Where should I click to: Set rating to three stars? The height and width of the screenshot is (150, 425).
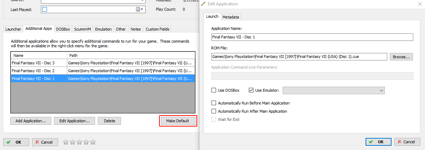click(x=79, y=142)
